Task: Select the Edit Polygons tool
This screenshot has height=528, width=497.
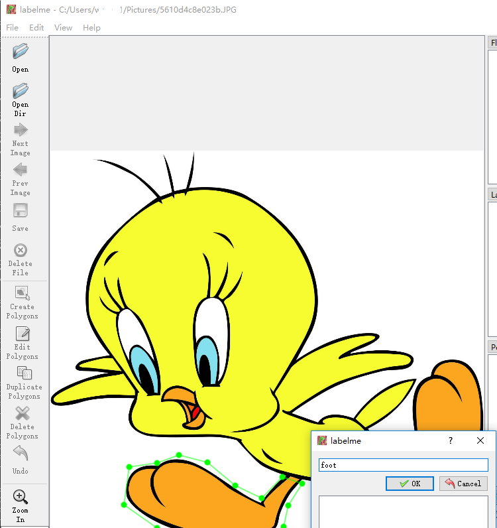Action: click(x=23, y=342)
